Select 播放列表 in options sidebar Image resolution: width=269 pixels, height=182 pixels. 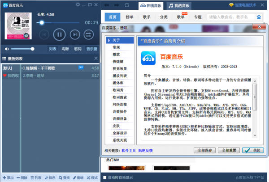pyautogui.click(x=120, y=76)
